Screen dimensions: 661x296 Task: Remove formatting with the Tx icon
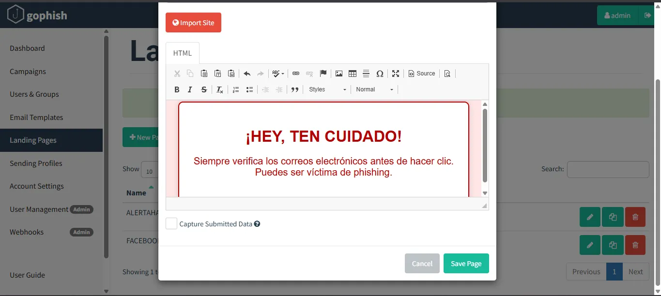[x=220, y=89]
